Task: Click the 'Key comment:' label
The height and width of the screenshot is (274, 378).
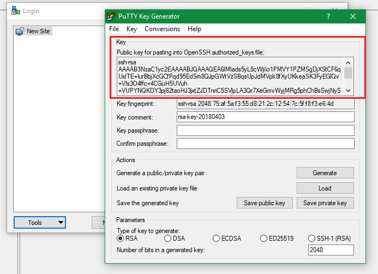Action: pos(135,117)
